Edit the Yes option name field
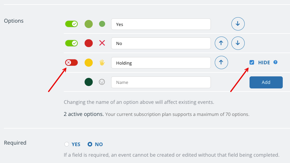 pyautogui.click(x=161, y=24)
